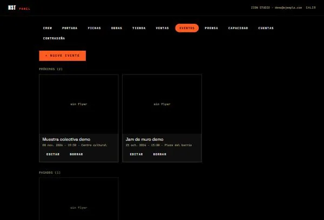
Task: Open the Capacidad tab
Action: point(238,28)
